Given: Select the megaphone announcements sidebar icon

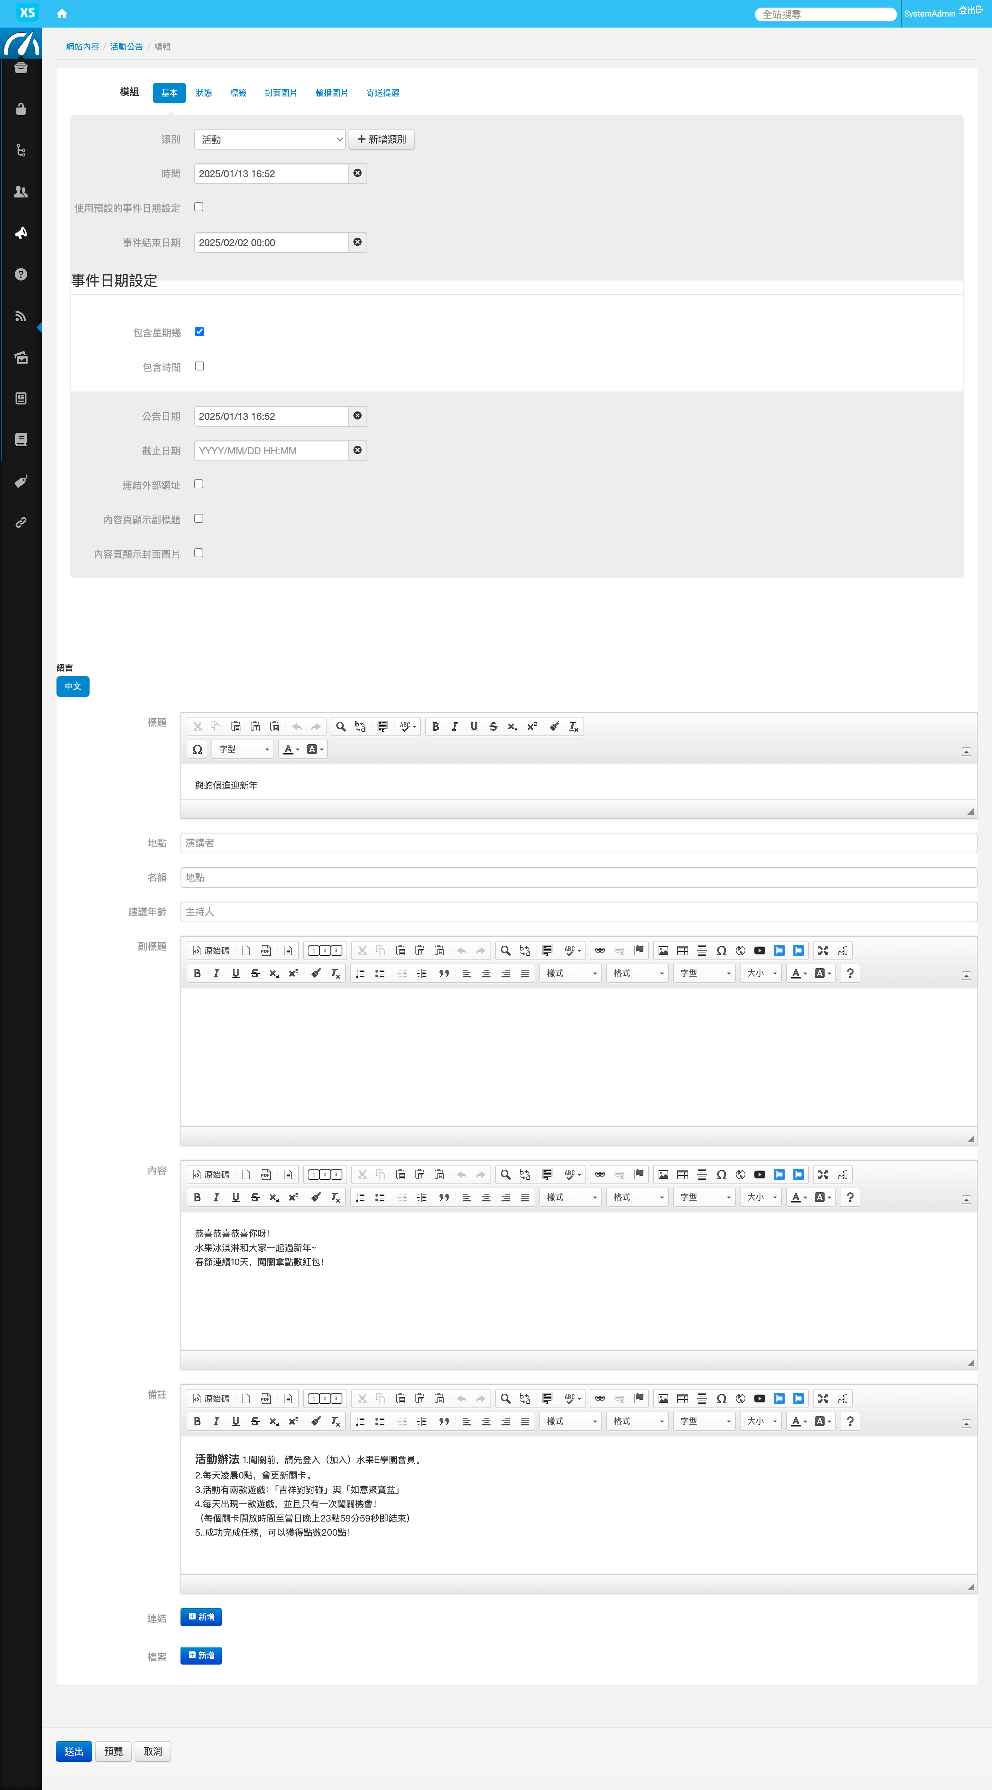Looking at the screenshot, I should click(21, 233).
